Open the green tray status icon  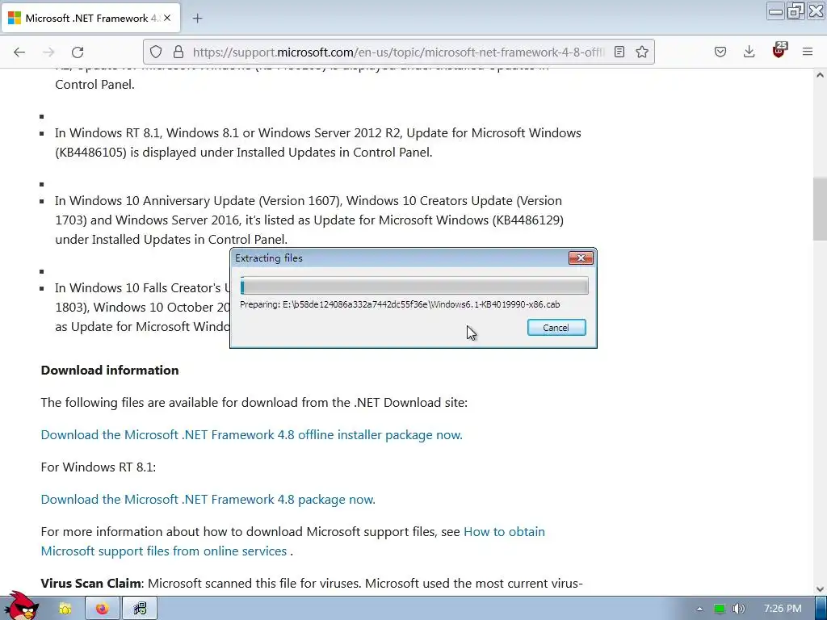click(x=720, y=609)
